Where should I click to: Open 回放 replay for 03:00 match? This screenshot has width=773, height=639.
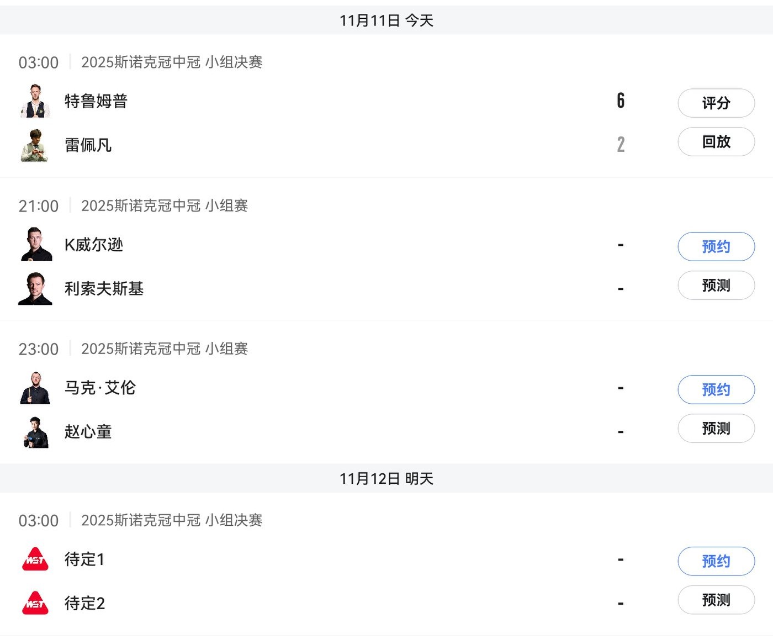[716, 142]
